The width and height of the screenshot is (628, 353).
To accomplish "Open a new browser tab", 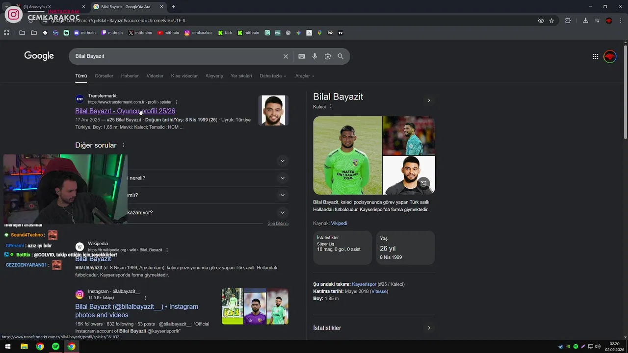I will [x=173, y=7].
